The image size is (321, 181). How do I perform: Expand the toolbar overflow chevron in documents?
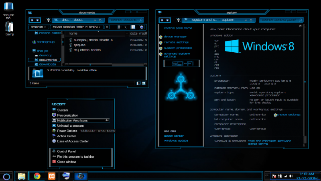[x=107, y=27]
